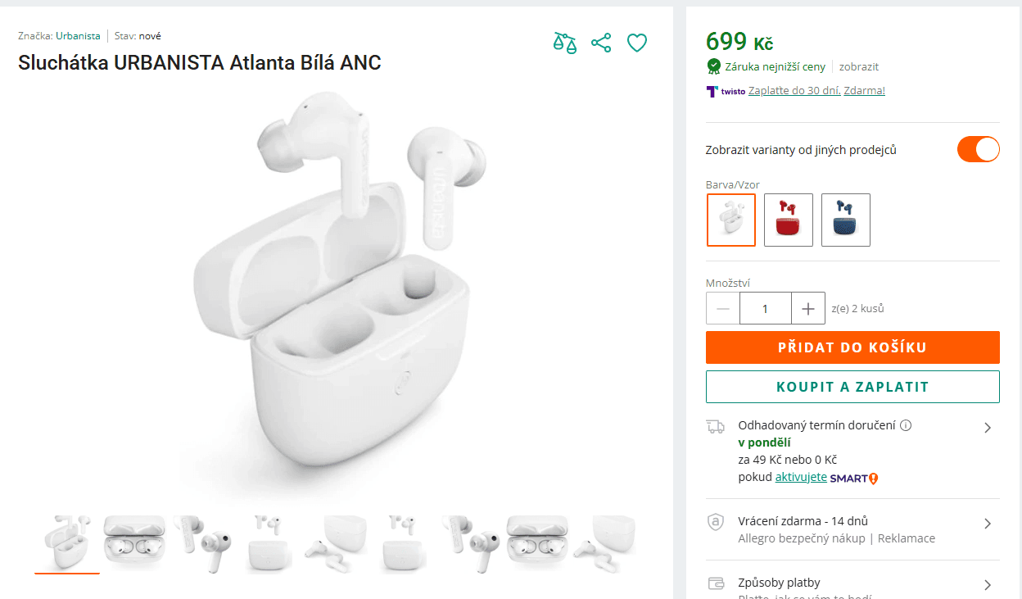Click the Urbanista brand link
The image size is (1022, 599).
(78, 35)
